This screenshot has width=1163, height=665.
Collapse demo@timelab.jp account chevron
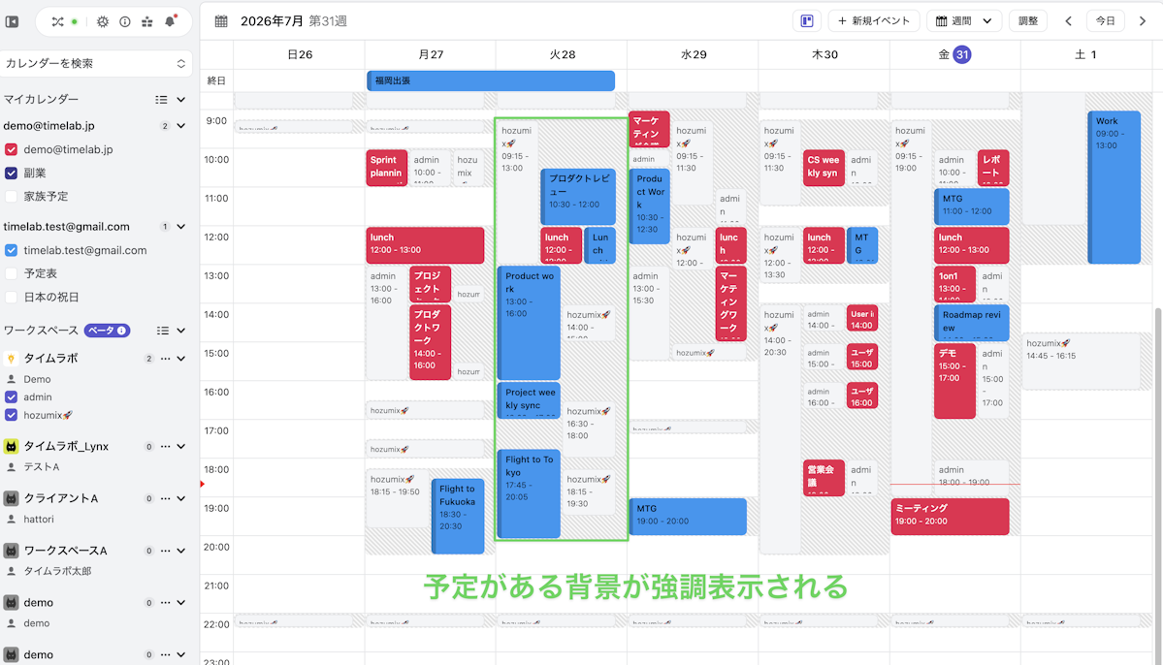pos(181,126)
